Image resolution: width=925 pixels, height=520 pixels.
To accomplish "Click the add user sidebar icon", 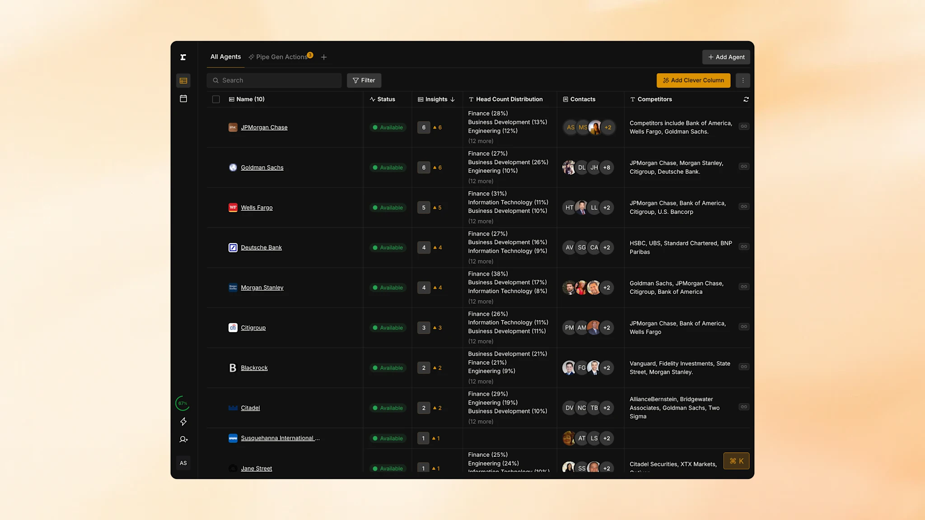I will coord(183,439).
